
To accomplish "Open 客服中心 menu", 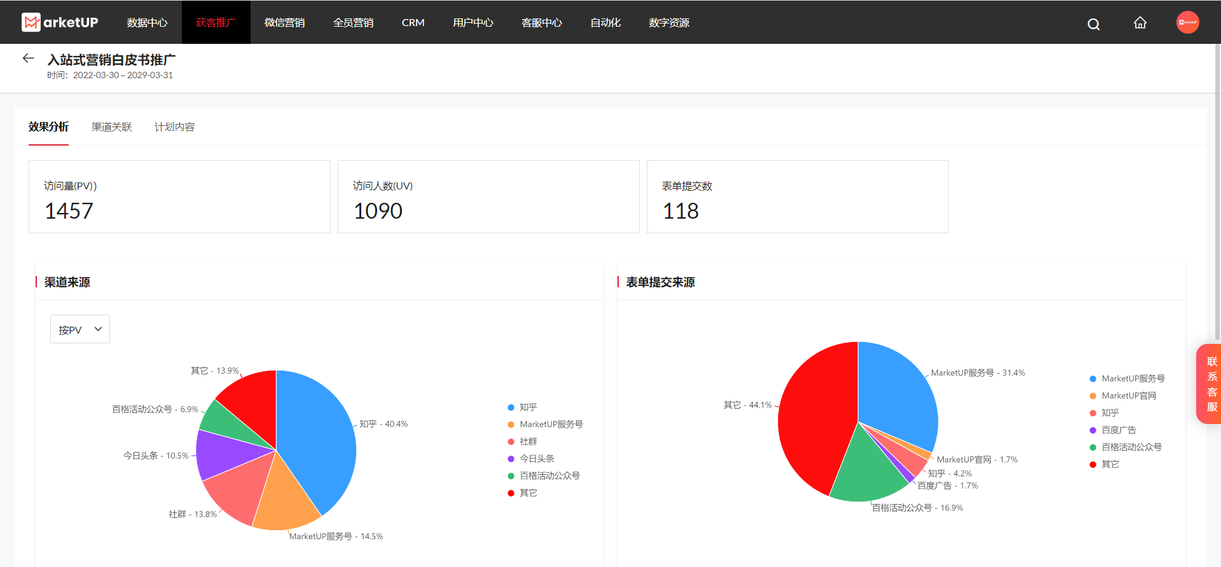I will click(542, 22).
